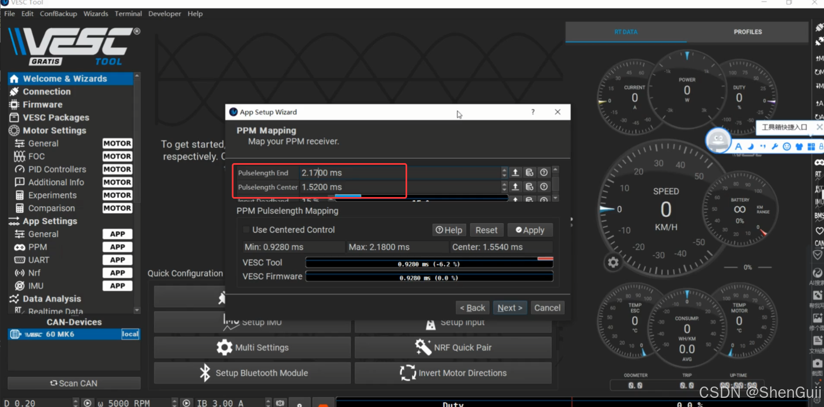Adjust D 0.20 duty spinner arrows
The image size is (824, 407).
click(x=75, y=403)
